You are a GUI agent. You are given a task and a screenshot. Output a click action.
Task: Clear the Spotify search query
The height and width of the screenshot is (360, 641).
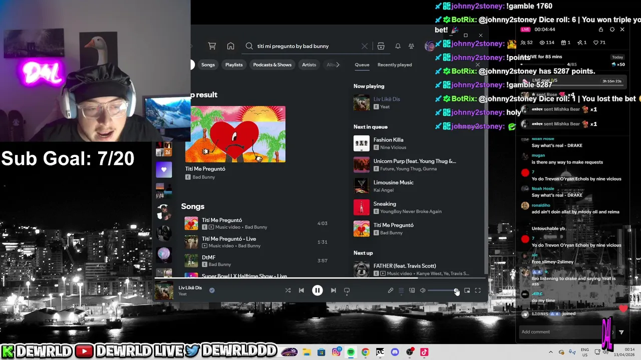pos(365,46)
